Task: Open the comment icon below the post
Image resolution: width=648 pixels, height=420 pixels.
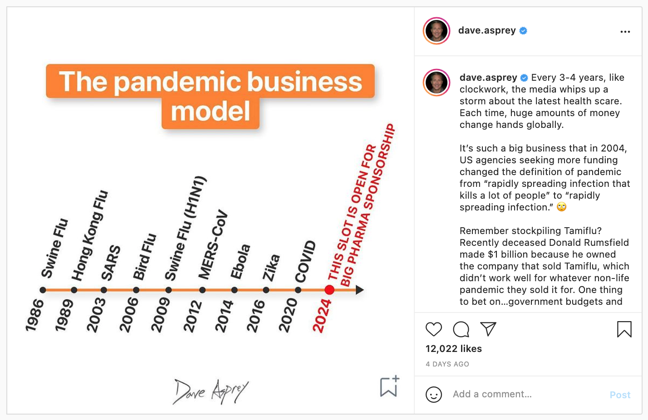Action: tap(461, 330)
